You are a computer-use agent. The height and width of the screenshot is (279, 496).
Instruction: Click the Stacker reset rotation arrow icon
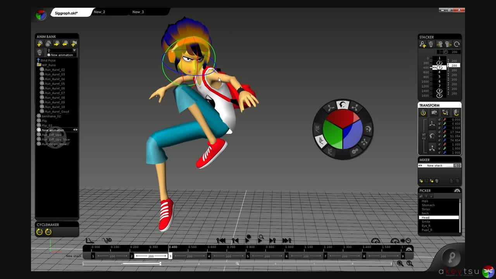457,44
